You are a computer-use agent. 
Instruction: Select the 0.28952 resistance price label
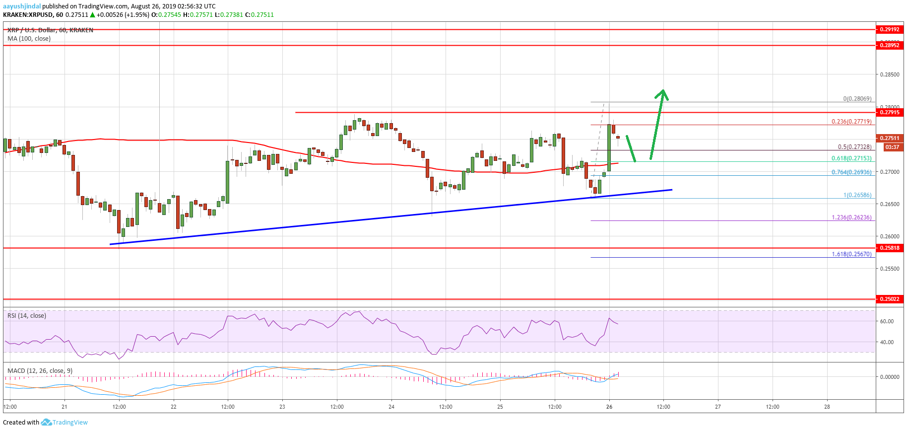point(890,45)
